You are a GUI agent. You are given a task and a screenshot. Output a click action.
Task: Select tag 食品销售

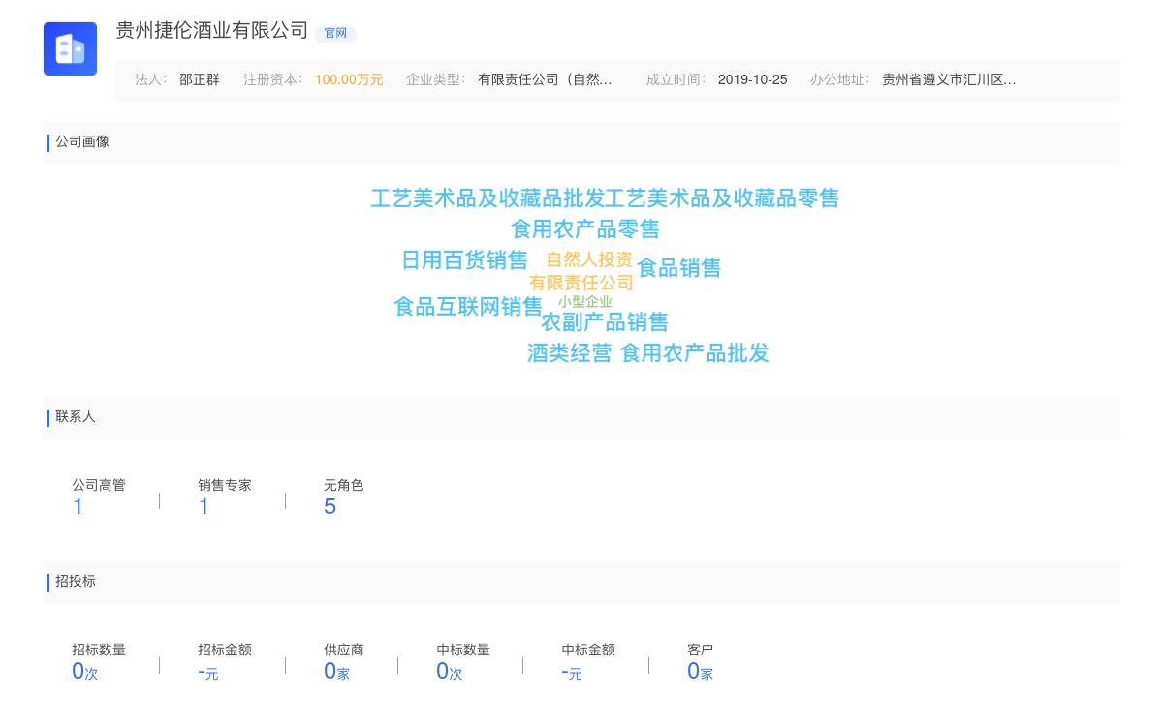[x=678, y=268]
